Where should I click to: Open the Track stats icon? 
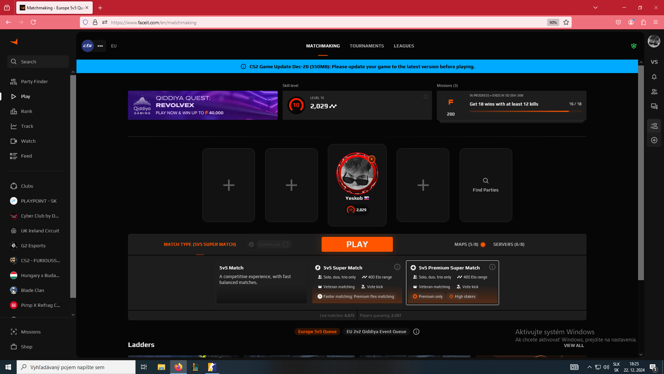[14, 126]
